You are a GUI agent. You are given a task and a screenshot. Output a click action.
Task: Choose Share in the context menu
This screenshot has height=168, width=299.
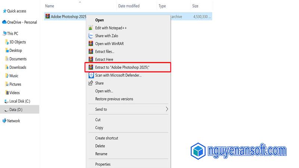pos(129,83)
